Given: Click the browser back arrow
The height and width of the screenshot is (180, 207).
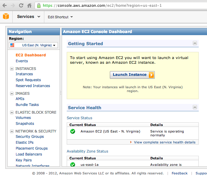Looking at the screenshot, I should click(5, 6).
